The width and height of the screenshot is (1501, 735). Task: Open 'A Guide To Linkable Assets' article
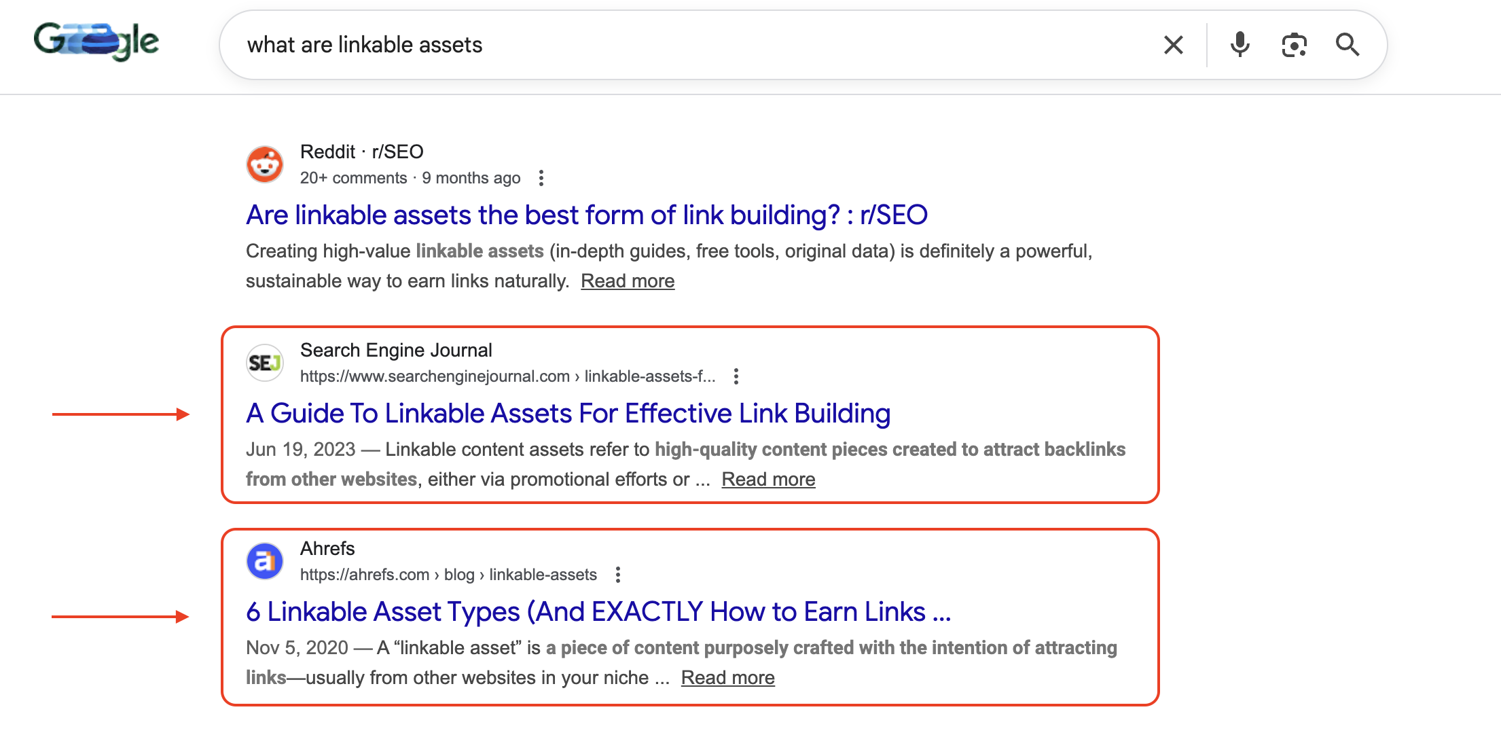568,413
